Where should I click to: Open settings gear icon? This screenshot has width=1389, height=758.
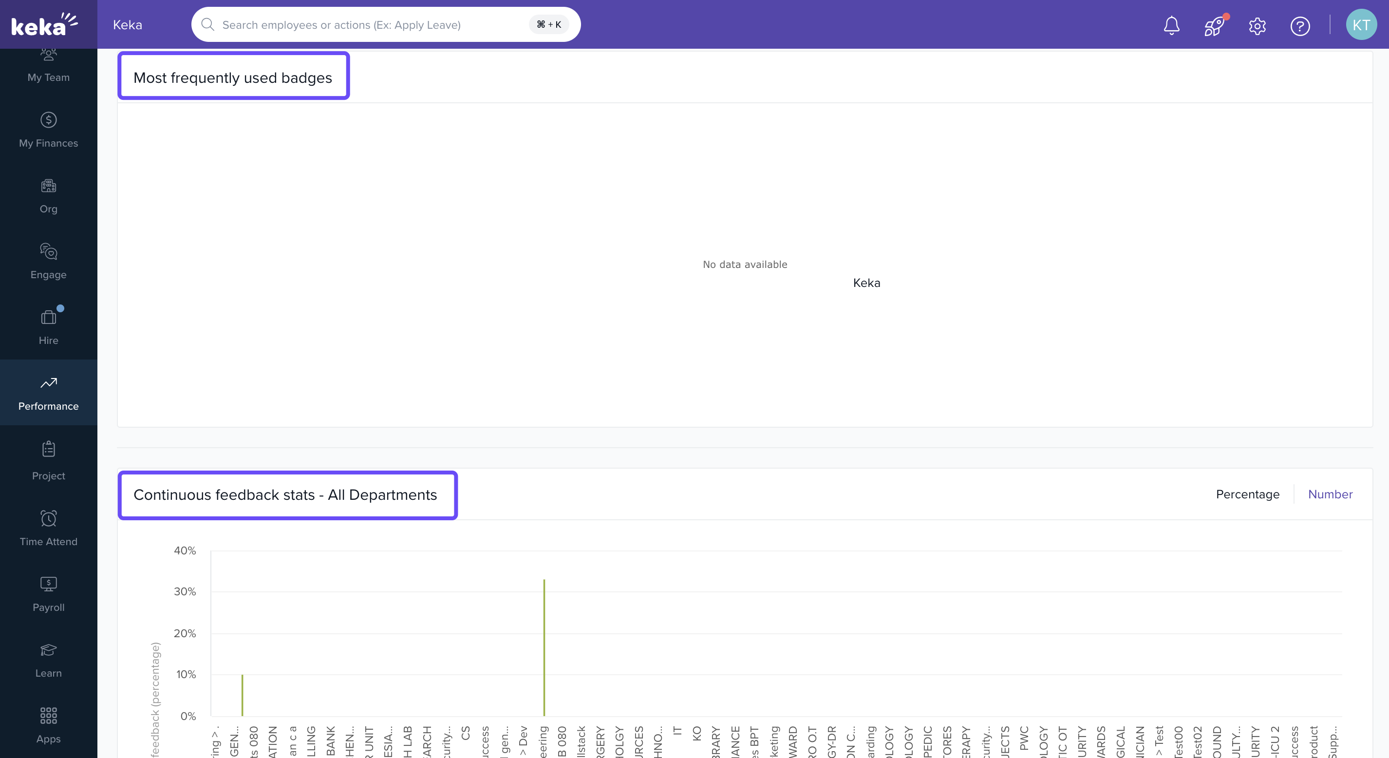1257,25
